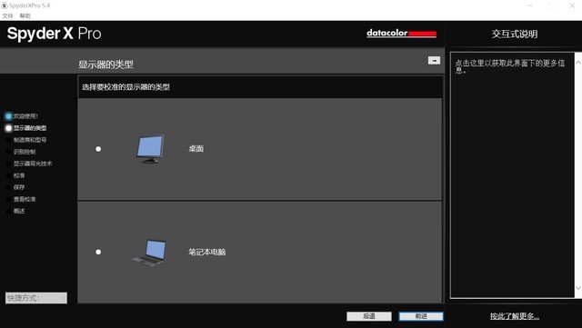Click the datacolor brand logo
Screen dimensions: 582x328
401,34
